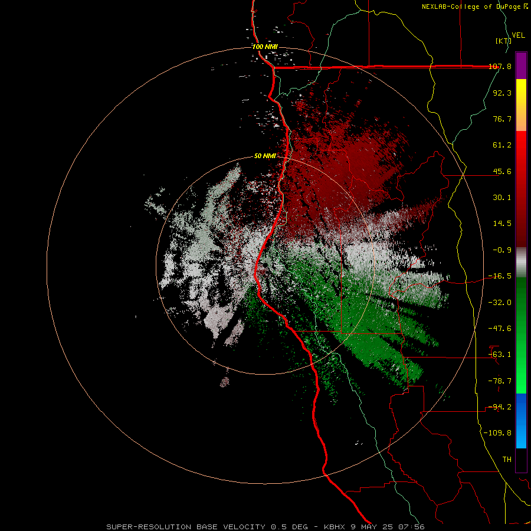This screenshot has height=531, width=531.
Task: Select the -94.2 scale value
Action: [500, 407]
